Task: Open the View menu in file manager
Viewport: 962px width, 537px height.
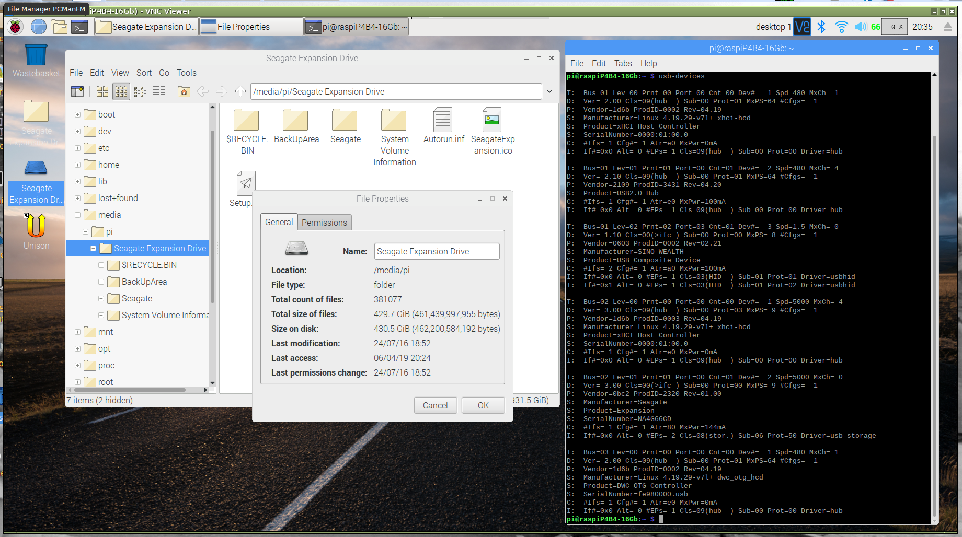Action: [x=120, y=73]
